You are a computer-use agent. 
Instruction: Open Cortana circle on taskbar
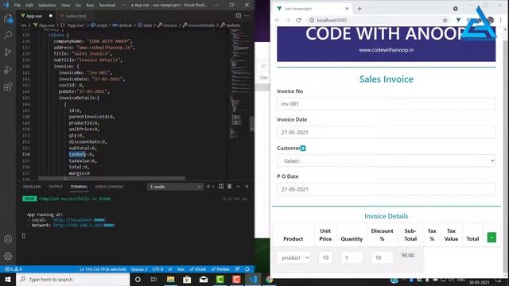tap(138, 279)
